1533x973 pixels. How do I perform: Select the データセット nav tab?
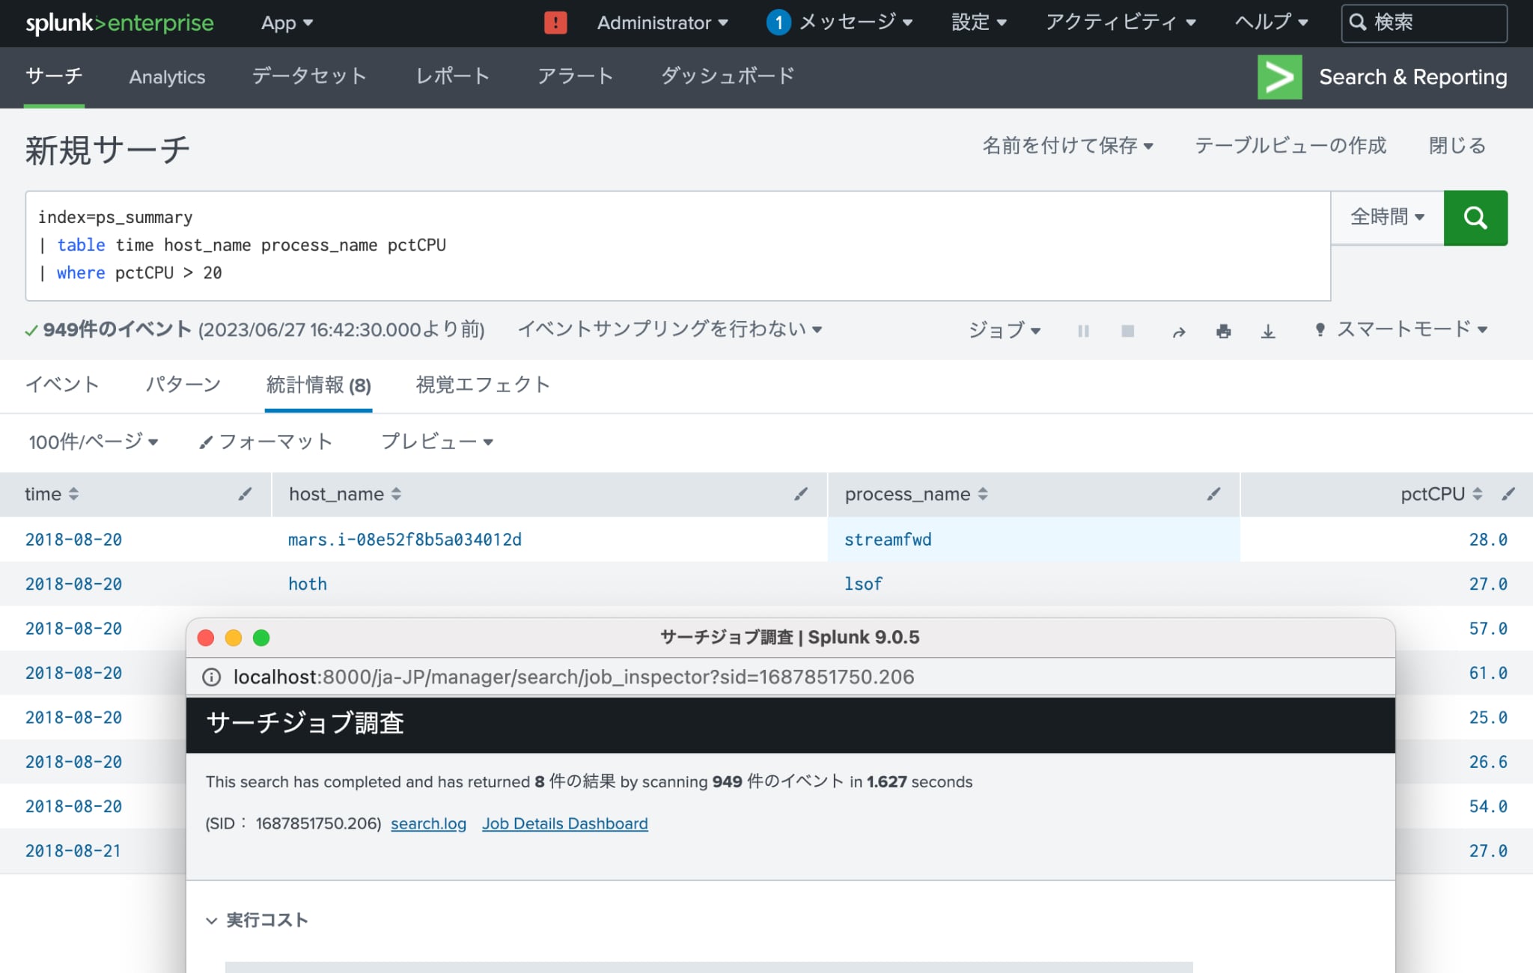tap(309, 76)
